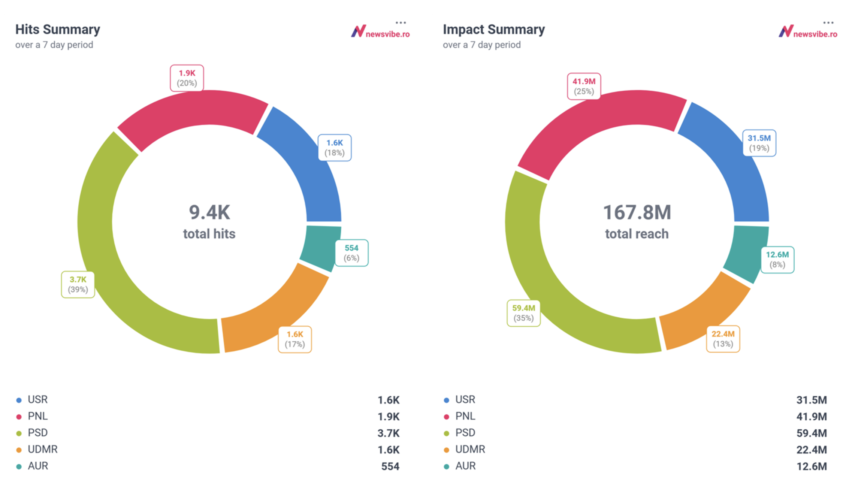This screenshot has height=490, width=858.
Task: Toggle AUR legend item in Impact Summary
Action: [x=465, y=466]
